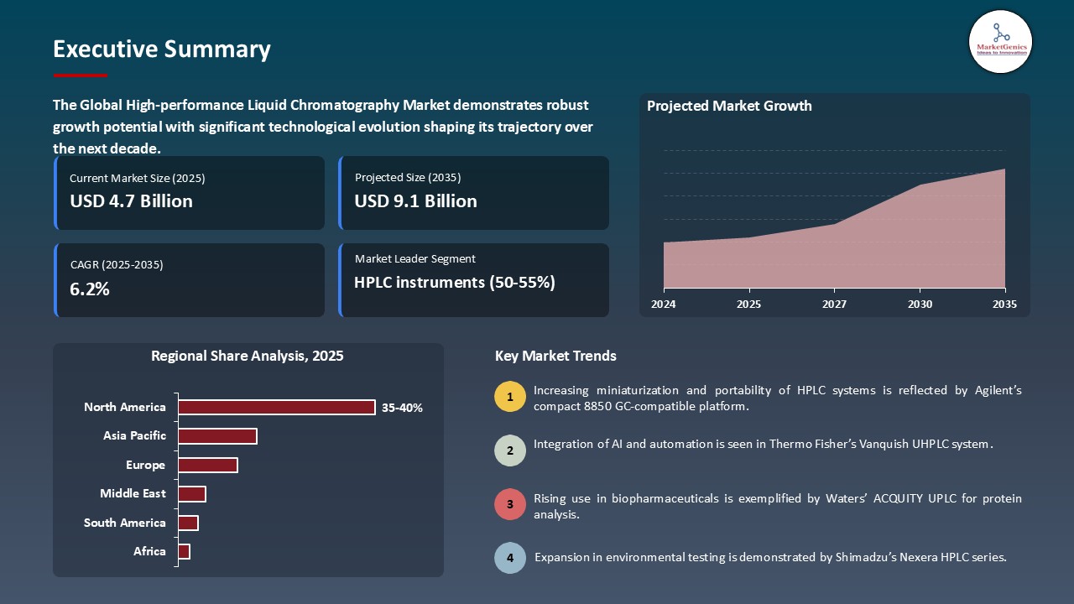This screenshot has height=604, width=1074.
Task: Select the 2035 axis label
Action: 1004,305
